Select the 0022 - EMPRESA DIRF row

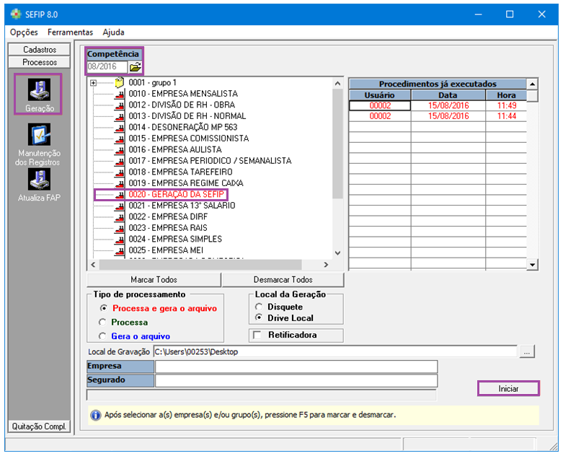pos(168,216)
